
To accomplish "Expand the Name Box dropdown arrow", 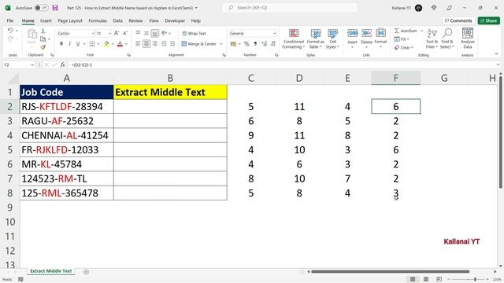I will (32, 64).
